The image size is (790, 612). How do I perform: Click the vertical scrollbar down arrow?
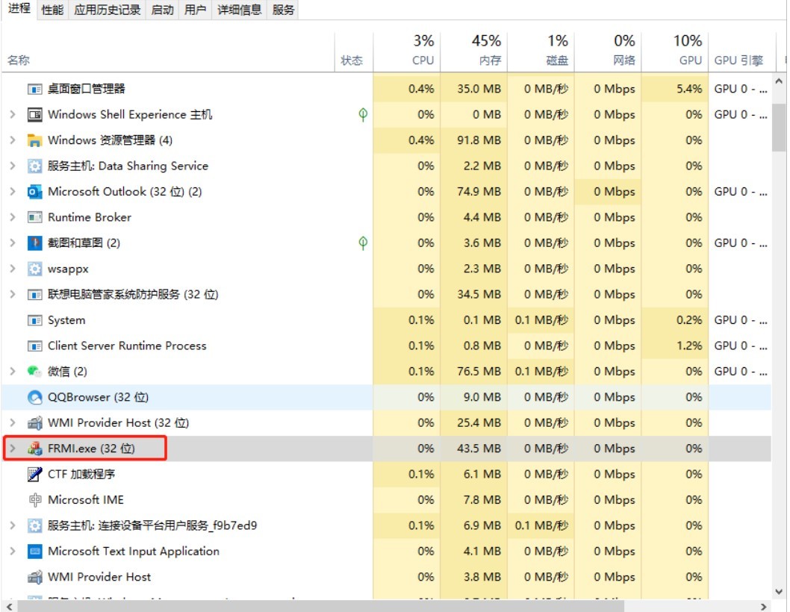(x=778, y=592)
